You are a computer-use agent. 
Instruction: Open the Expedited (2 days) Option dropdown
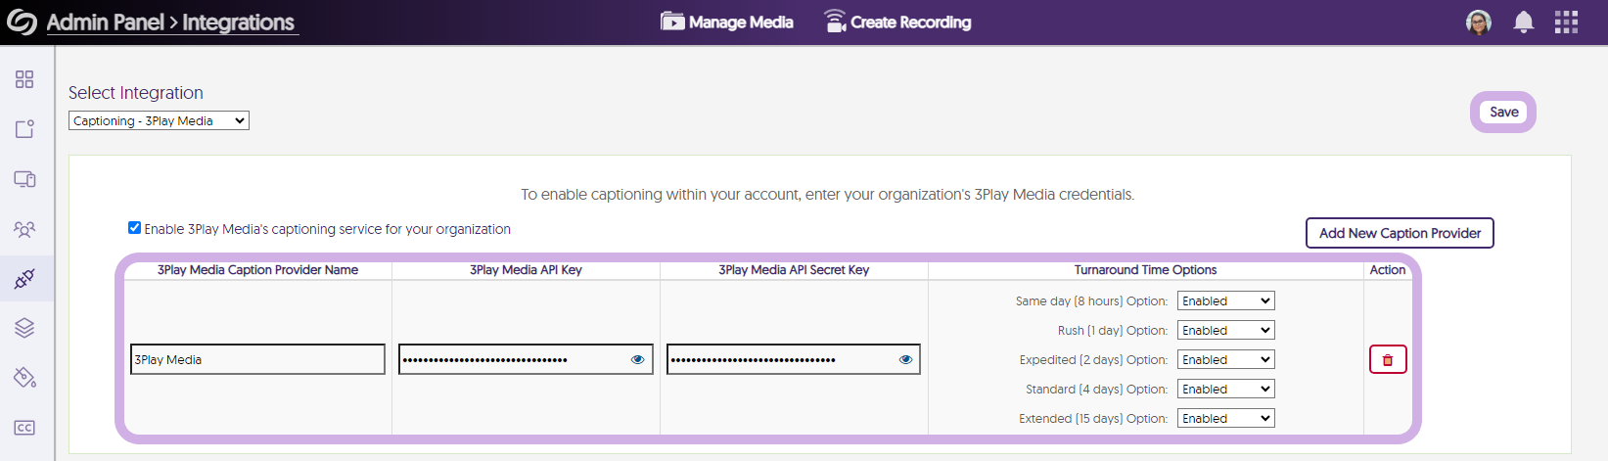[x=1225, y=359]
